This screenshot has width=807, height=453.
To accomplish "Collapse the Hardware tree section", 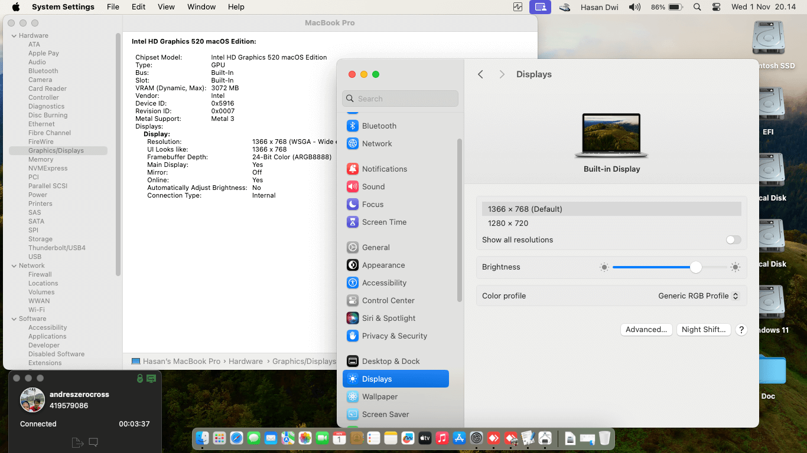I will click(14, 35).
